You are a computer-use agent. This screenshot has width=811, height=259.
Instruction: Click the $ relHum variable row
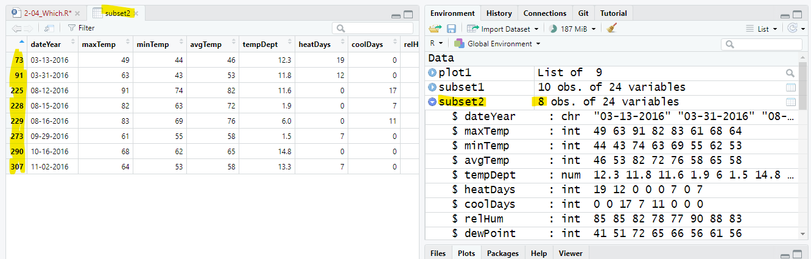pyautogui.click(x=611, y=219)
